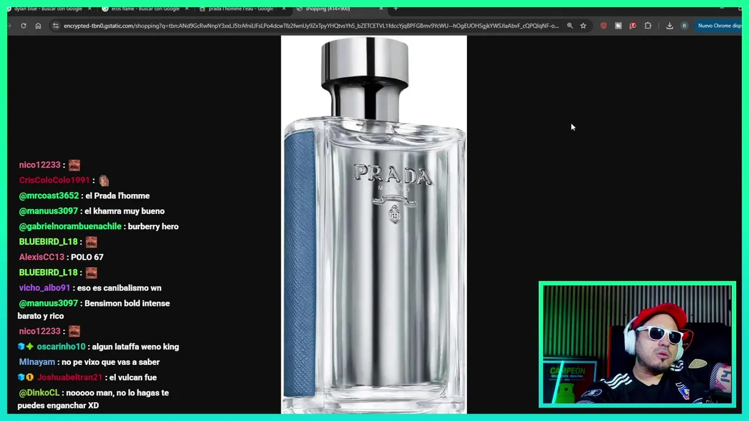Click chat username AlexisCC13
Image resolution: width=749 pixels, height=421 pixels.
(x=42, y=257)
